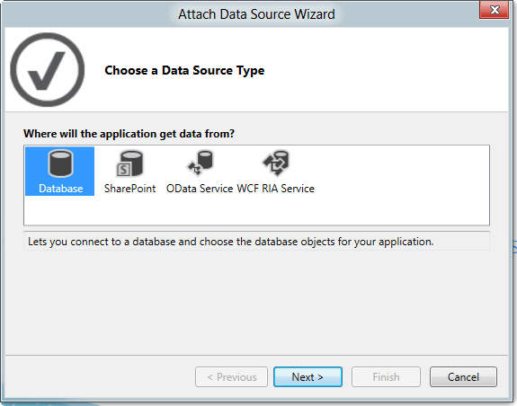This screenshot has height=406, width=517.
Task: Click the 'Database' text label
Action: click(60, 189)
